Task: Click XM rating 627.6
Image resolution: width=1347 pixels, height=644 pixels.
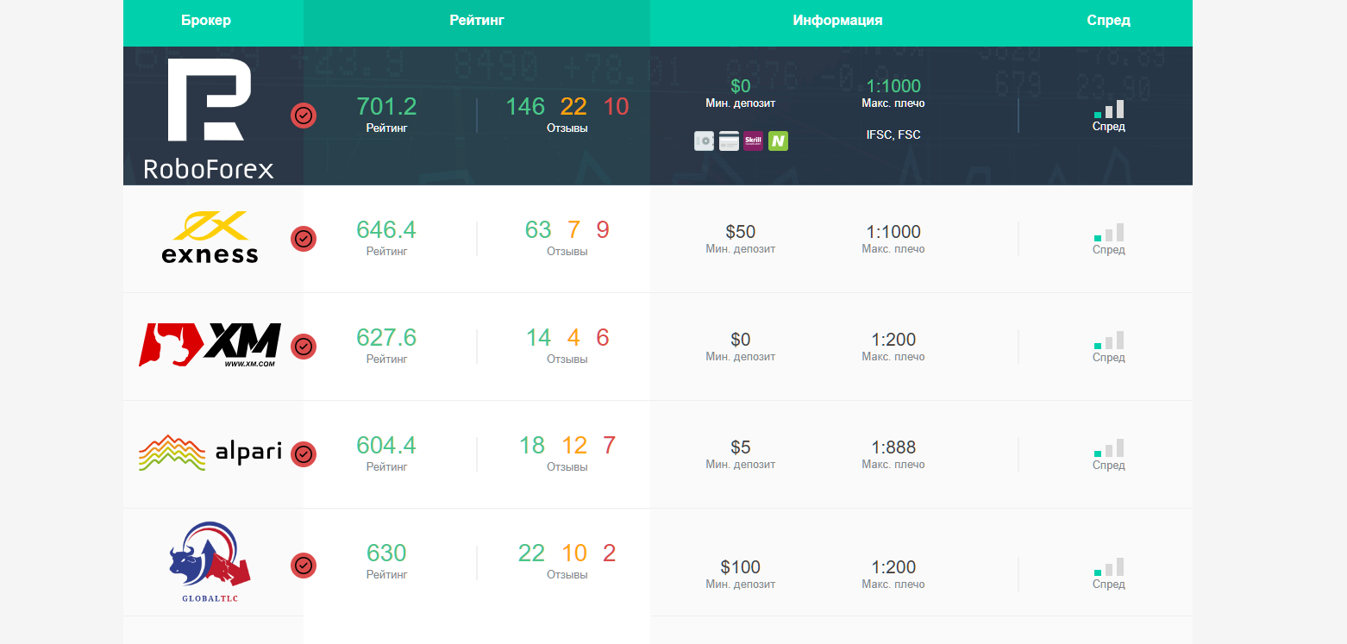Action: tap(386, 338)
